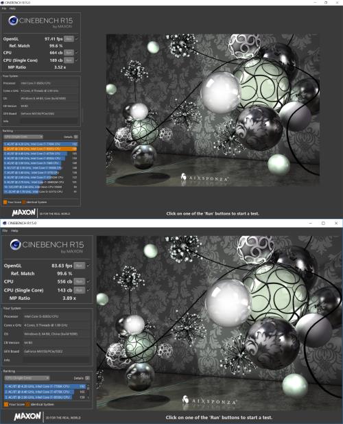Select i7-4770K ranking row in 556 cb window

click(x=45, y=392)
